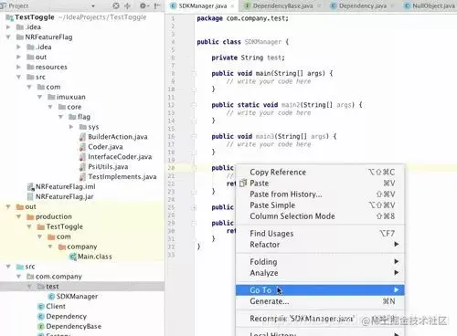Viewport: 457px width, 336px height.
Task: Open the Go To submenu
Action: (320, 290)
